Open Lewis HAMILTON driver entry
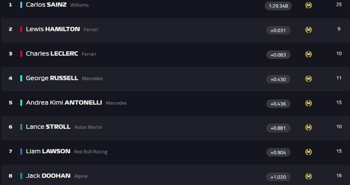This screenshot has height=185, width=350. (53, 29)
